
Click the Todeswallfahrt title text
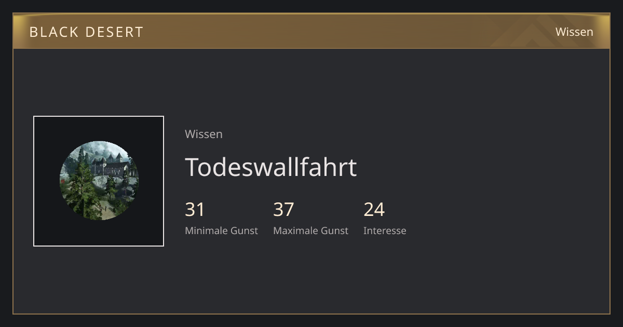(x=271, y=167)
